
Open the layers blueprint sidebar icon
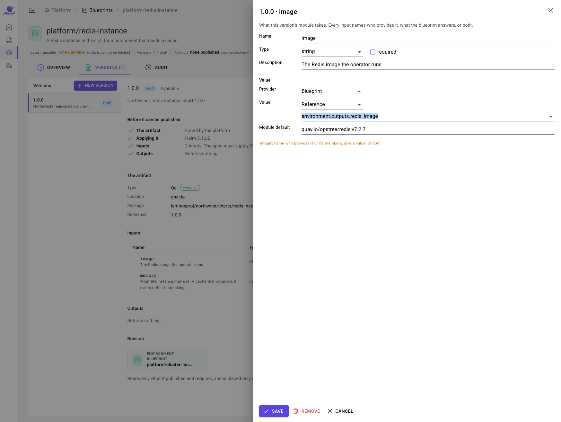[x=9, y=53]
